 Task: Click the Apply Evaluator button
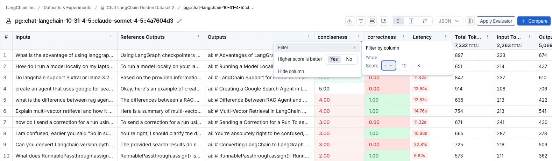[496, 21]
